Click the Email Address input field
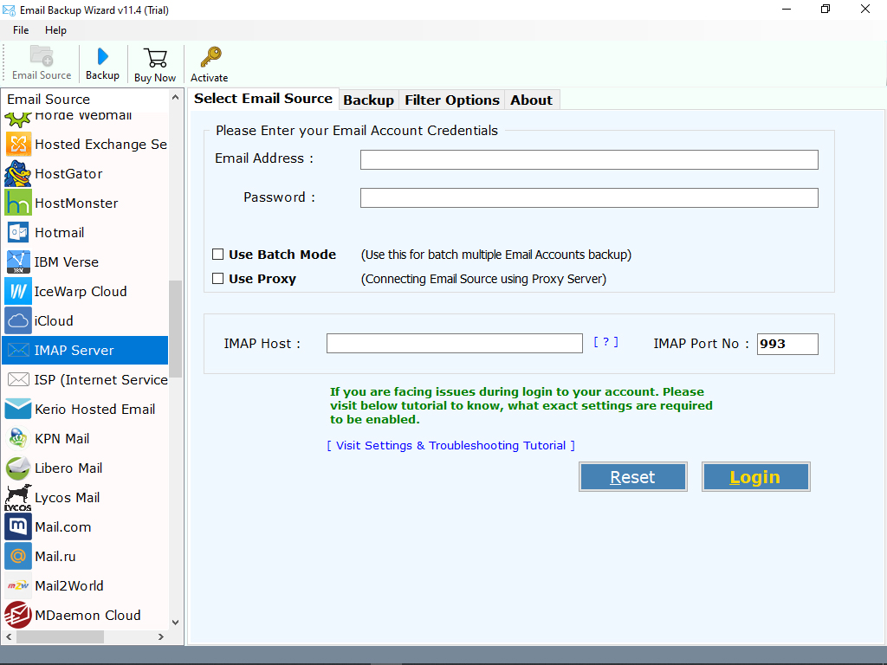The image size is (887, 665). point(589,159)
